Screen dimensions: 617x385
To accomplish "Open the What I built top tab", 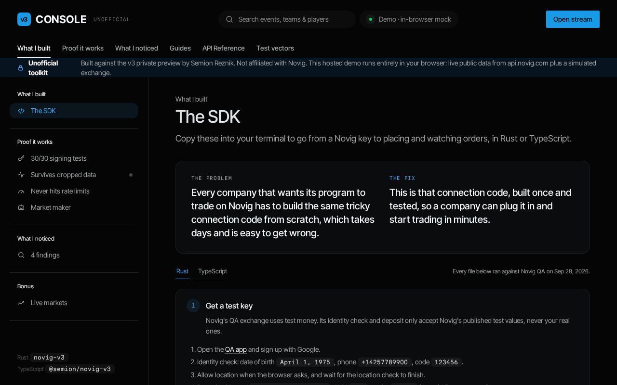I will 34,48.
